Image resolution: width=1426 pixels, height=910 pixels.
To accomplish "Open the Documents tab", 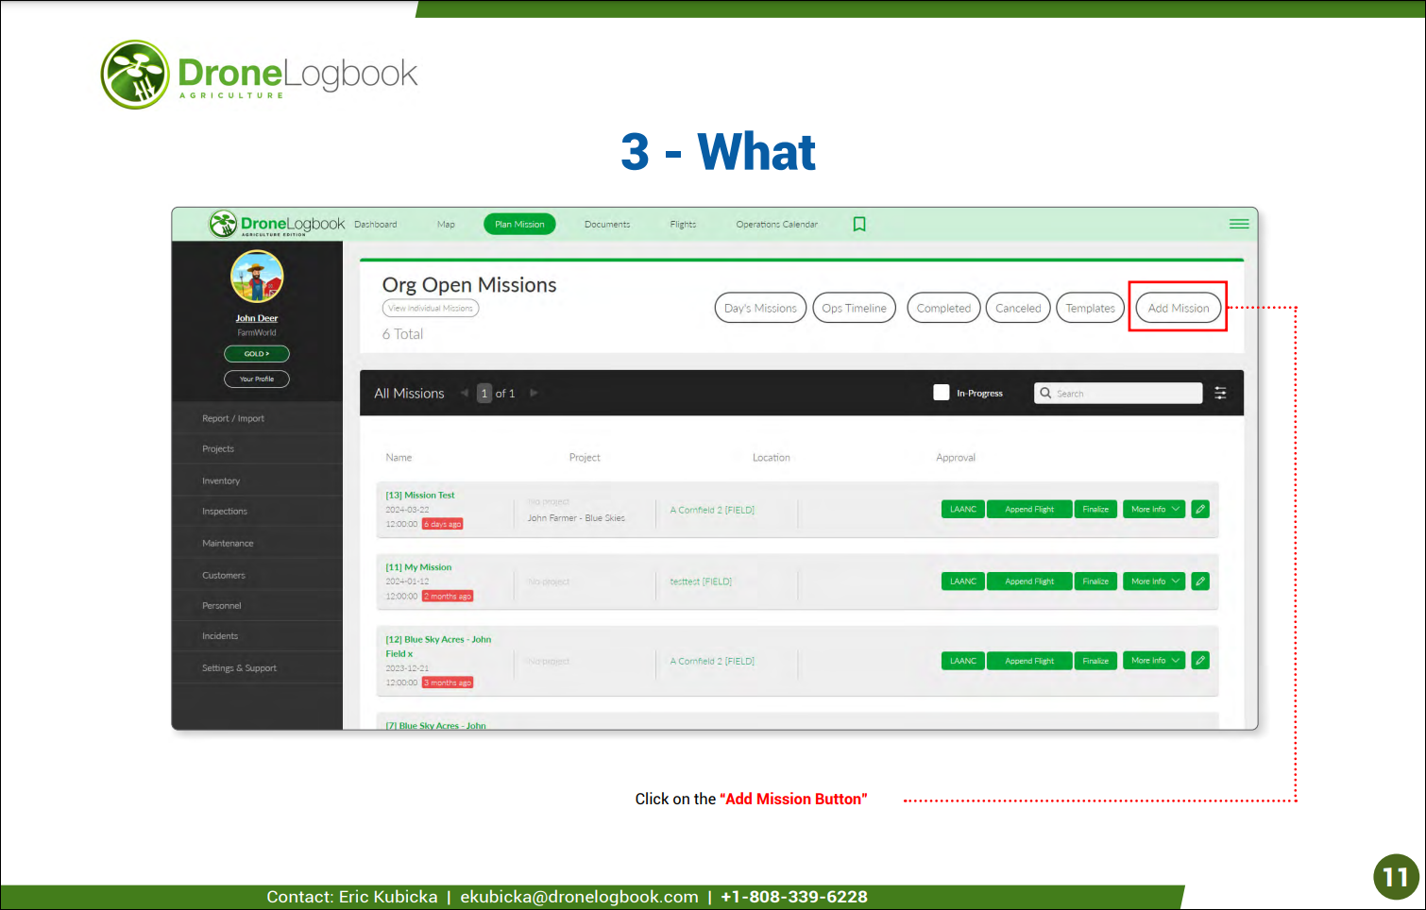I will pos(607,225).
